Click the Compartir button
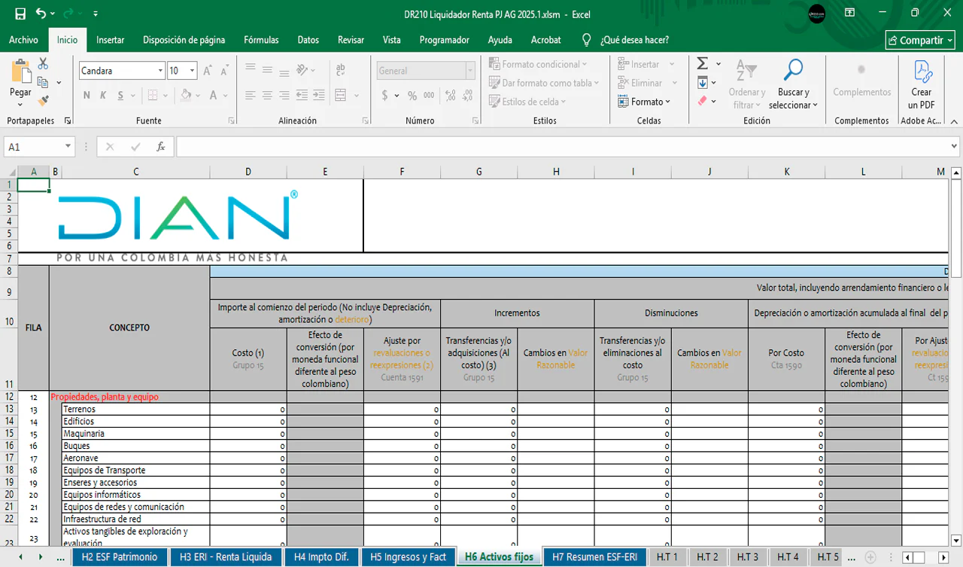This screenshot has width=963, height=567. [x=920, y=40]
